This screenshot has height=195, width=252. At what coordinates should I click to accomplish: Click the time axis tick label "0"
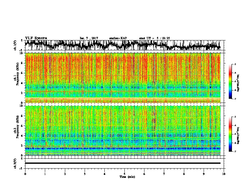tap(25, 174)
